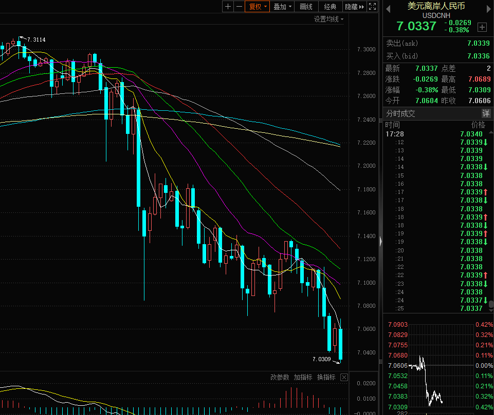Close the indicator sub-panel with X icon
The height and width of the screenshot is (415, 494).
tap(344, 378)
